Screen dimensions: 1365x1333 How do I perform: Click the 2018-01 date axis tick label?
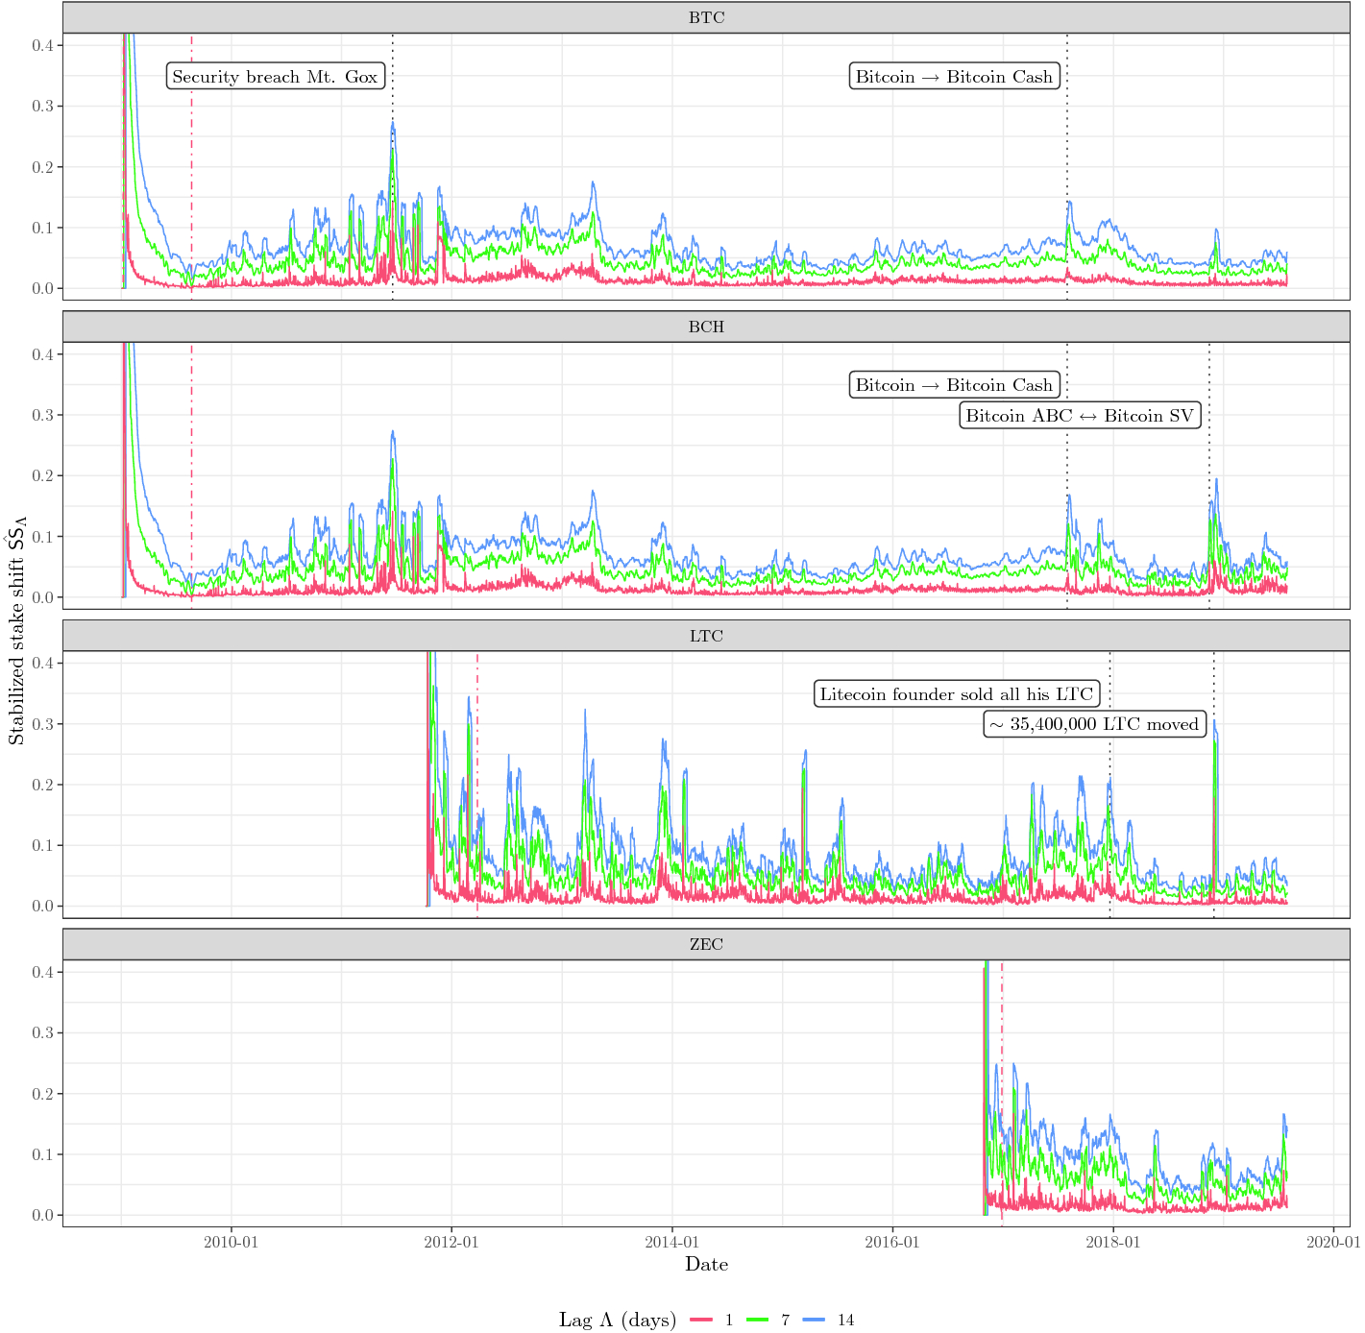(1112, 1242)
